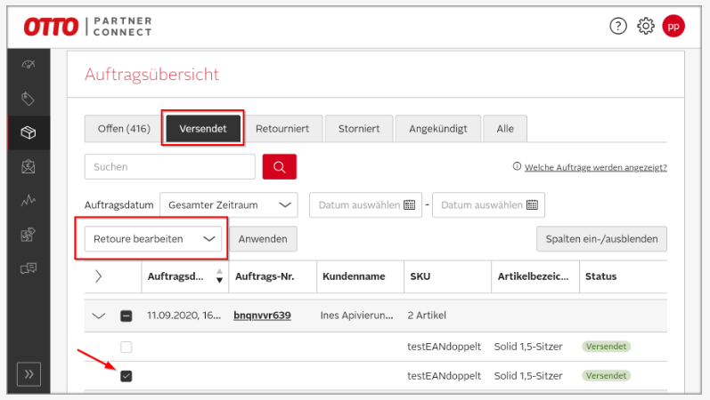Click first row Solid 1,5-Sitzer text
This screenshot has width=710, height=400.
click(528, 347)
